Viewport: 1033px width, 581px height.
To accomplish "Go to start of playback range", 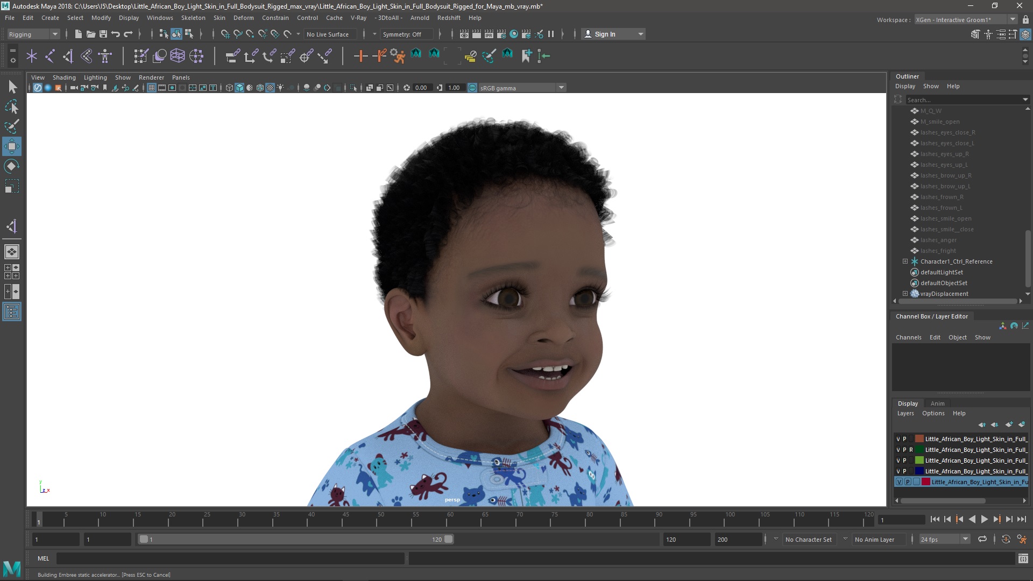I will coord(935,519).
